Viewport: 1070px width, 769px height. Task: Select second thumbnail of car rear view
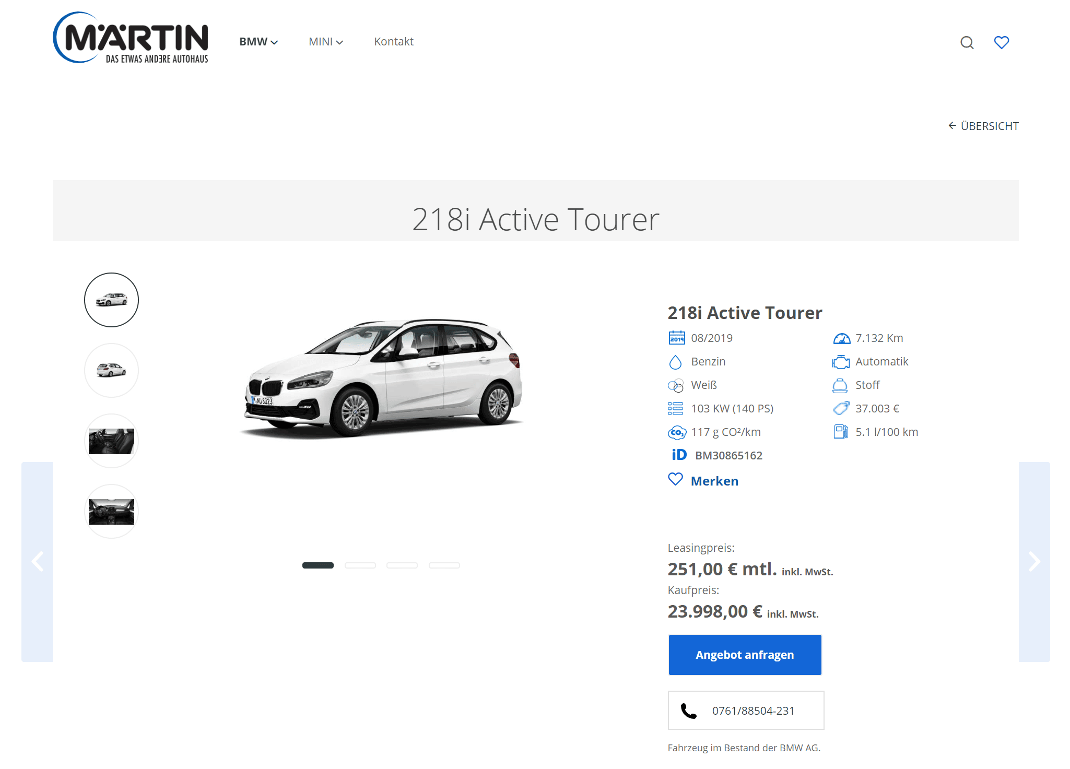tap(111, 370)
